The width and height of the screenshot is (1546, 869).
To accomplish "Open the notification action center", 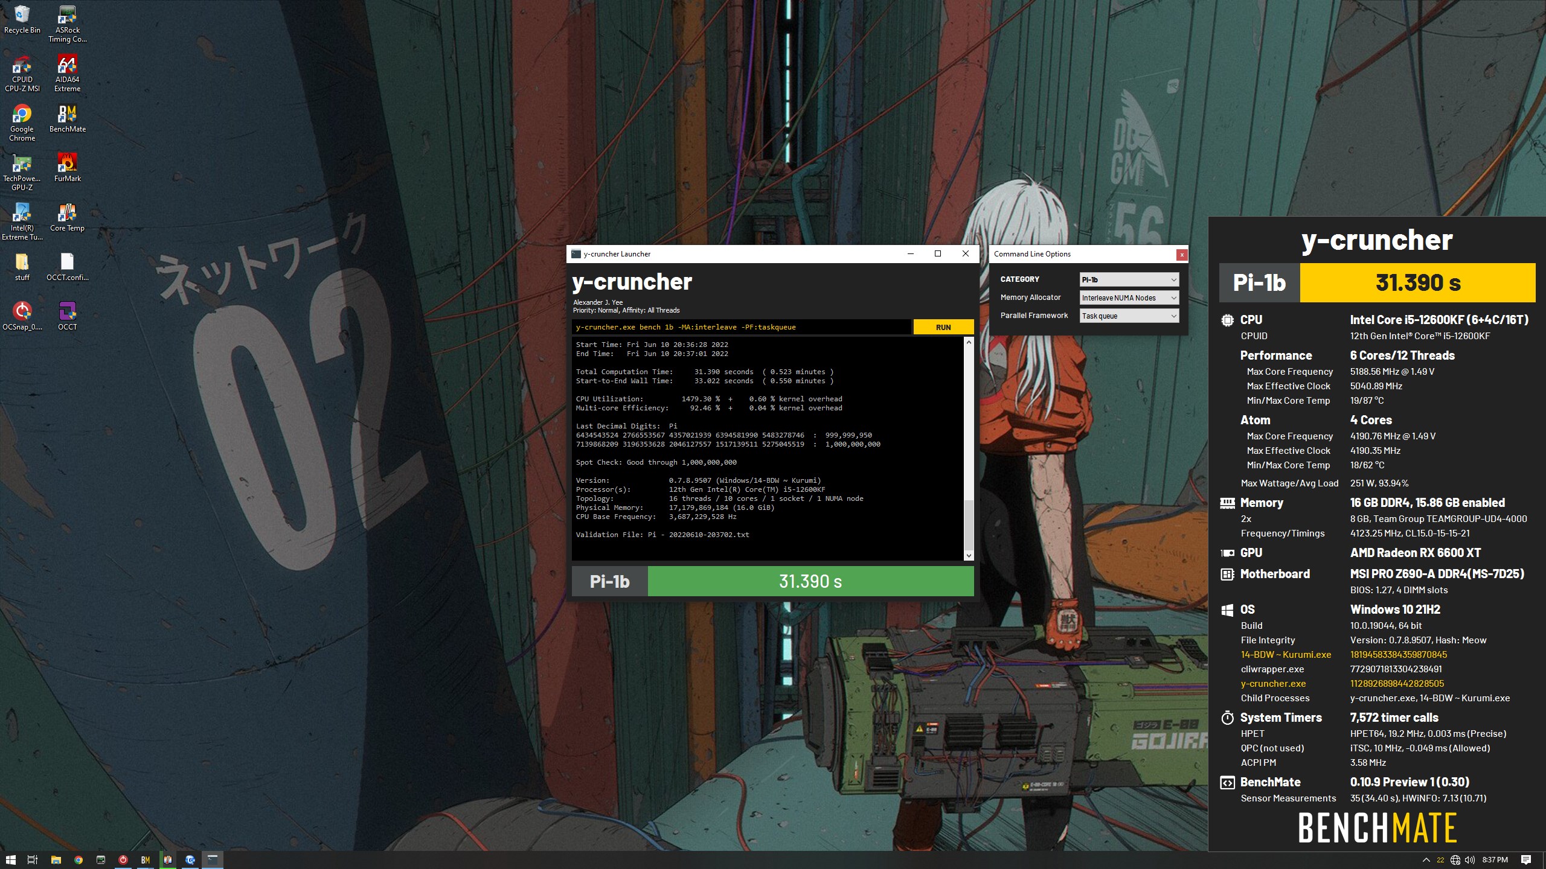I will click(x=1526, y=860).
